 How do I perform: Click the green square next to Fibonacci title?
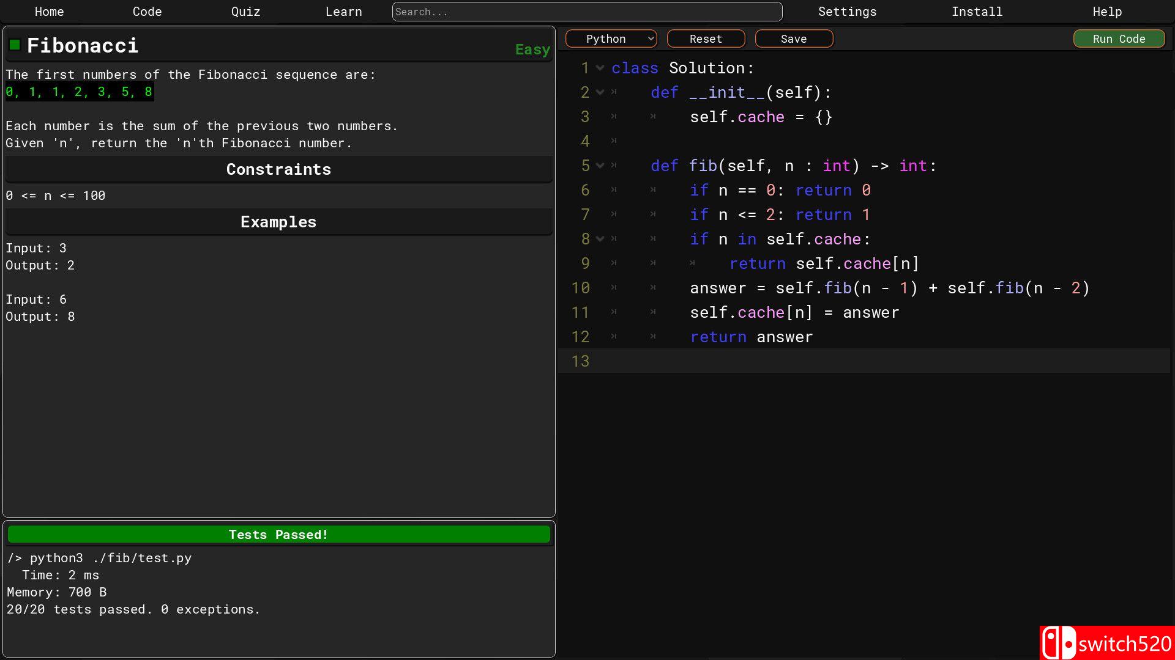tap(15, 45)
